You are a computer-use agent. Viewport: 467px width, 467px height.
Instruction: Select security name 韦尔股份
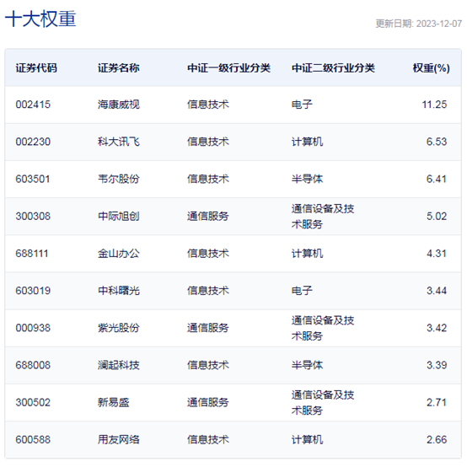(119, 179)
